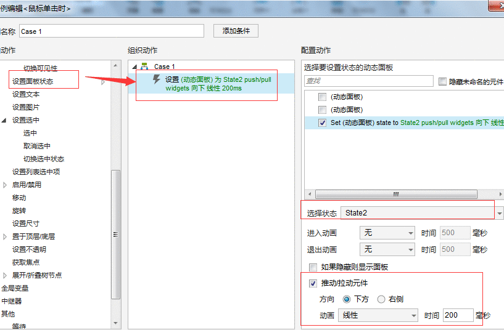Collapse the Case 1 node in 组织动作
This screenshot has height=330, width=504.
(134, 66)
